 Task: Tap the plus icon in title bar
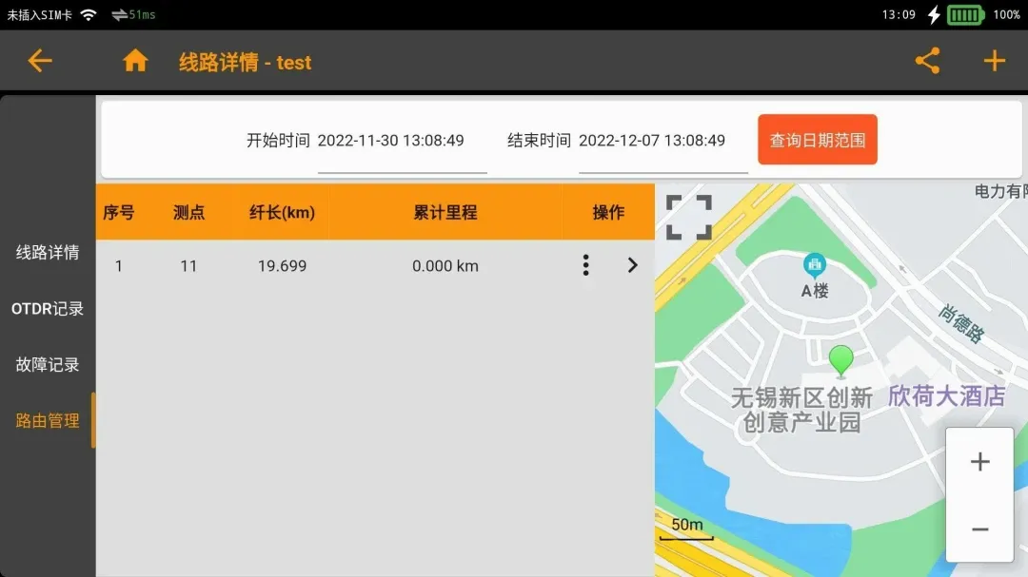(x=994, y=61)
